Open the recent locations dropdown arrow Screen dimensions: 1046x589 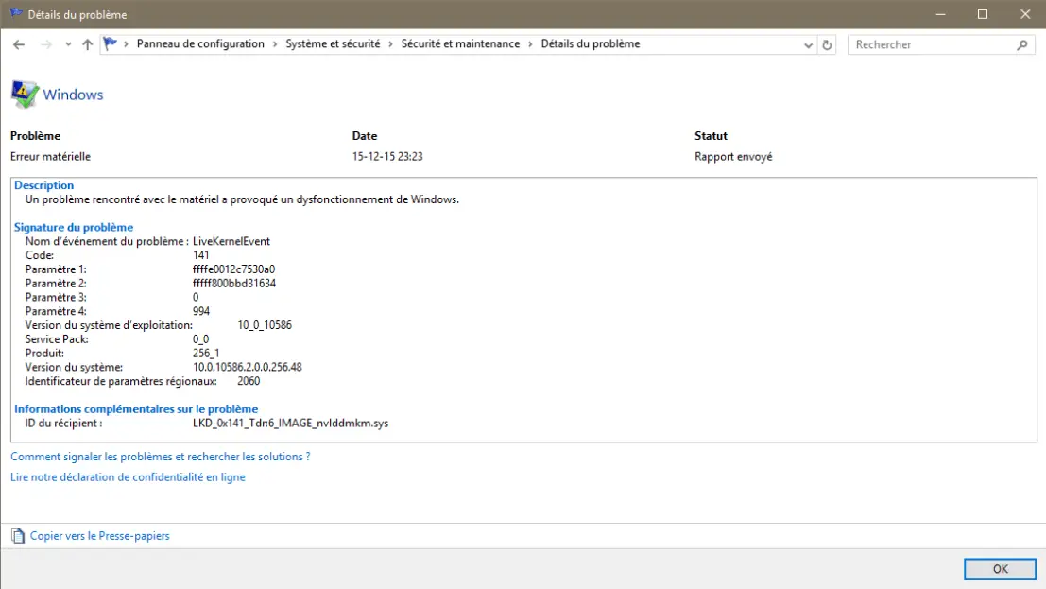tap(68, 44)
